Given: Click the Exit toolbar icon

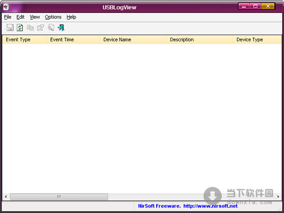Looking at the screenshot, I should [x=61, y=28].
